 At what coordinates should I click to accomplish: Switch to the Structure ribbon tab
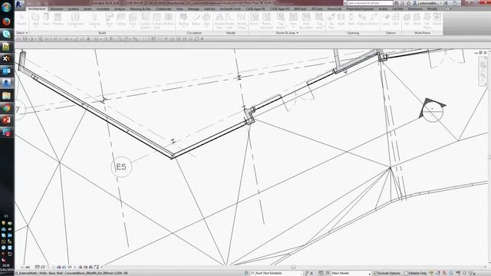tap(57, 8)
